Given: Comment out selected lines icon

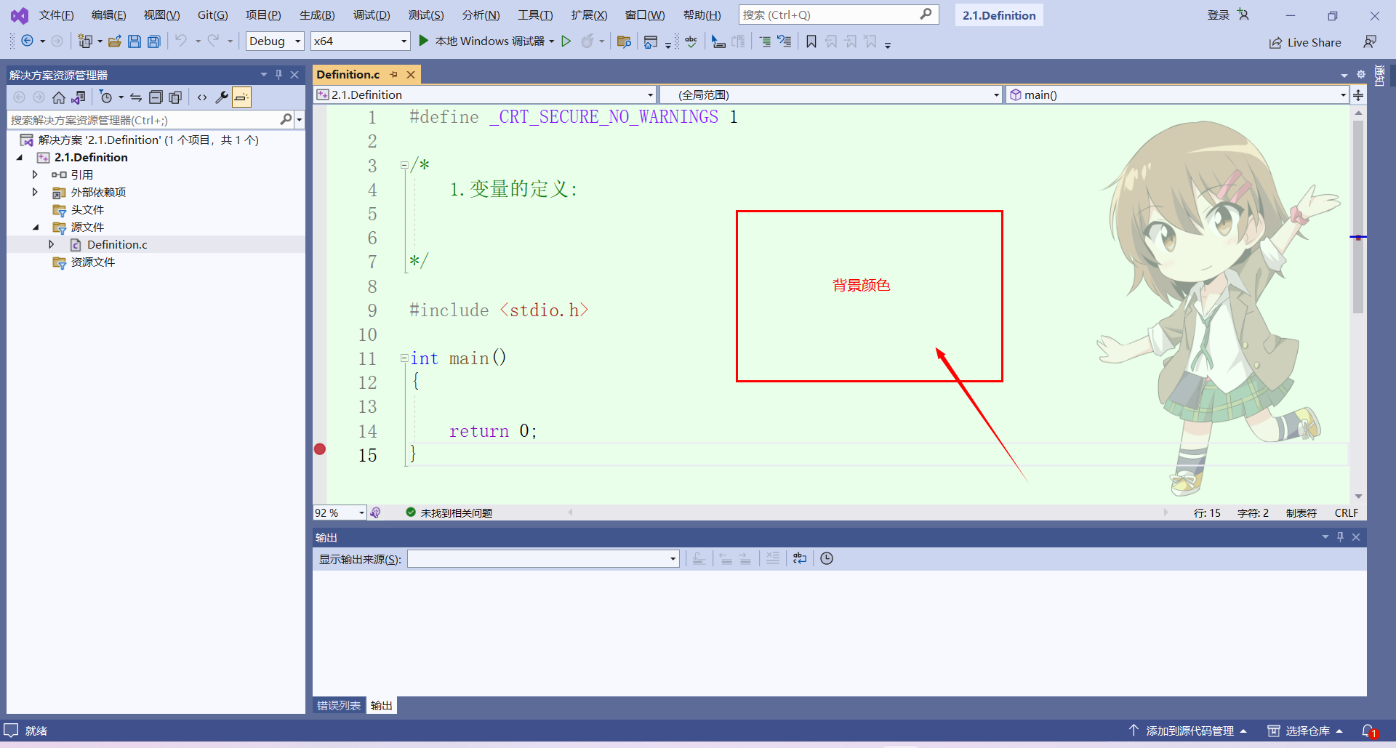Looking at the screenshot, I should 765,41.
